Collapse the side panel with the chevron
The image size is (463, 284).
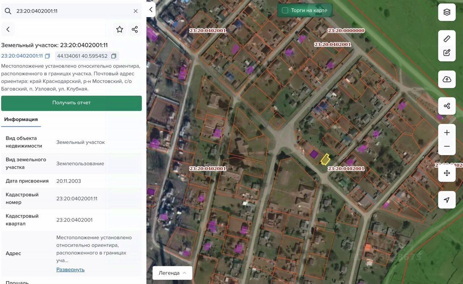(151, 10)
